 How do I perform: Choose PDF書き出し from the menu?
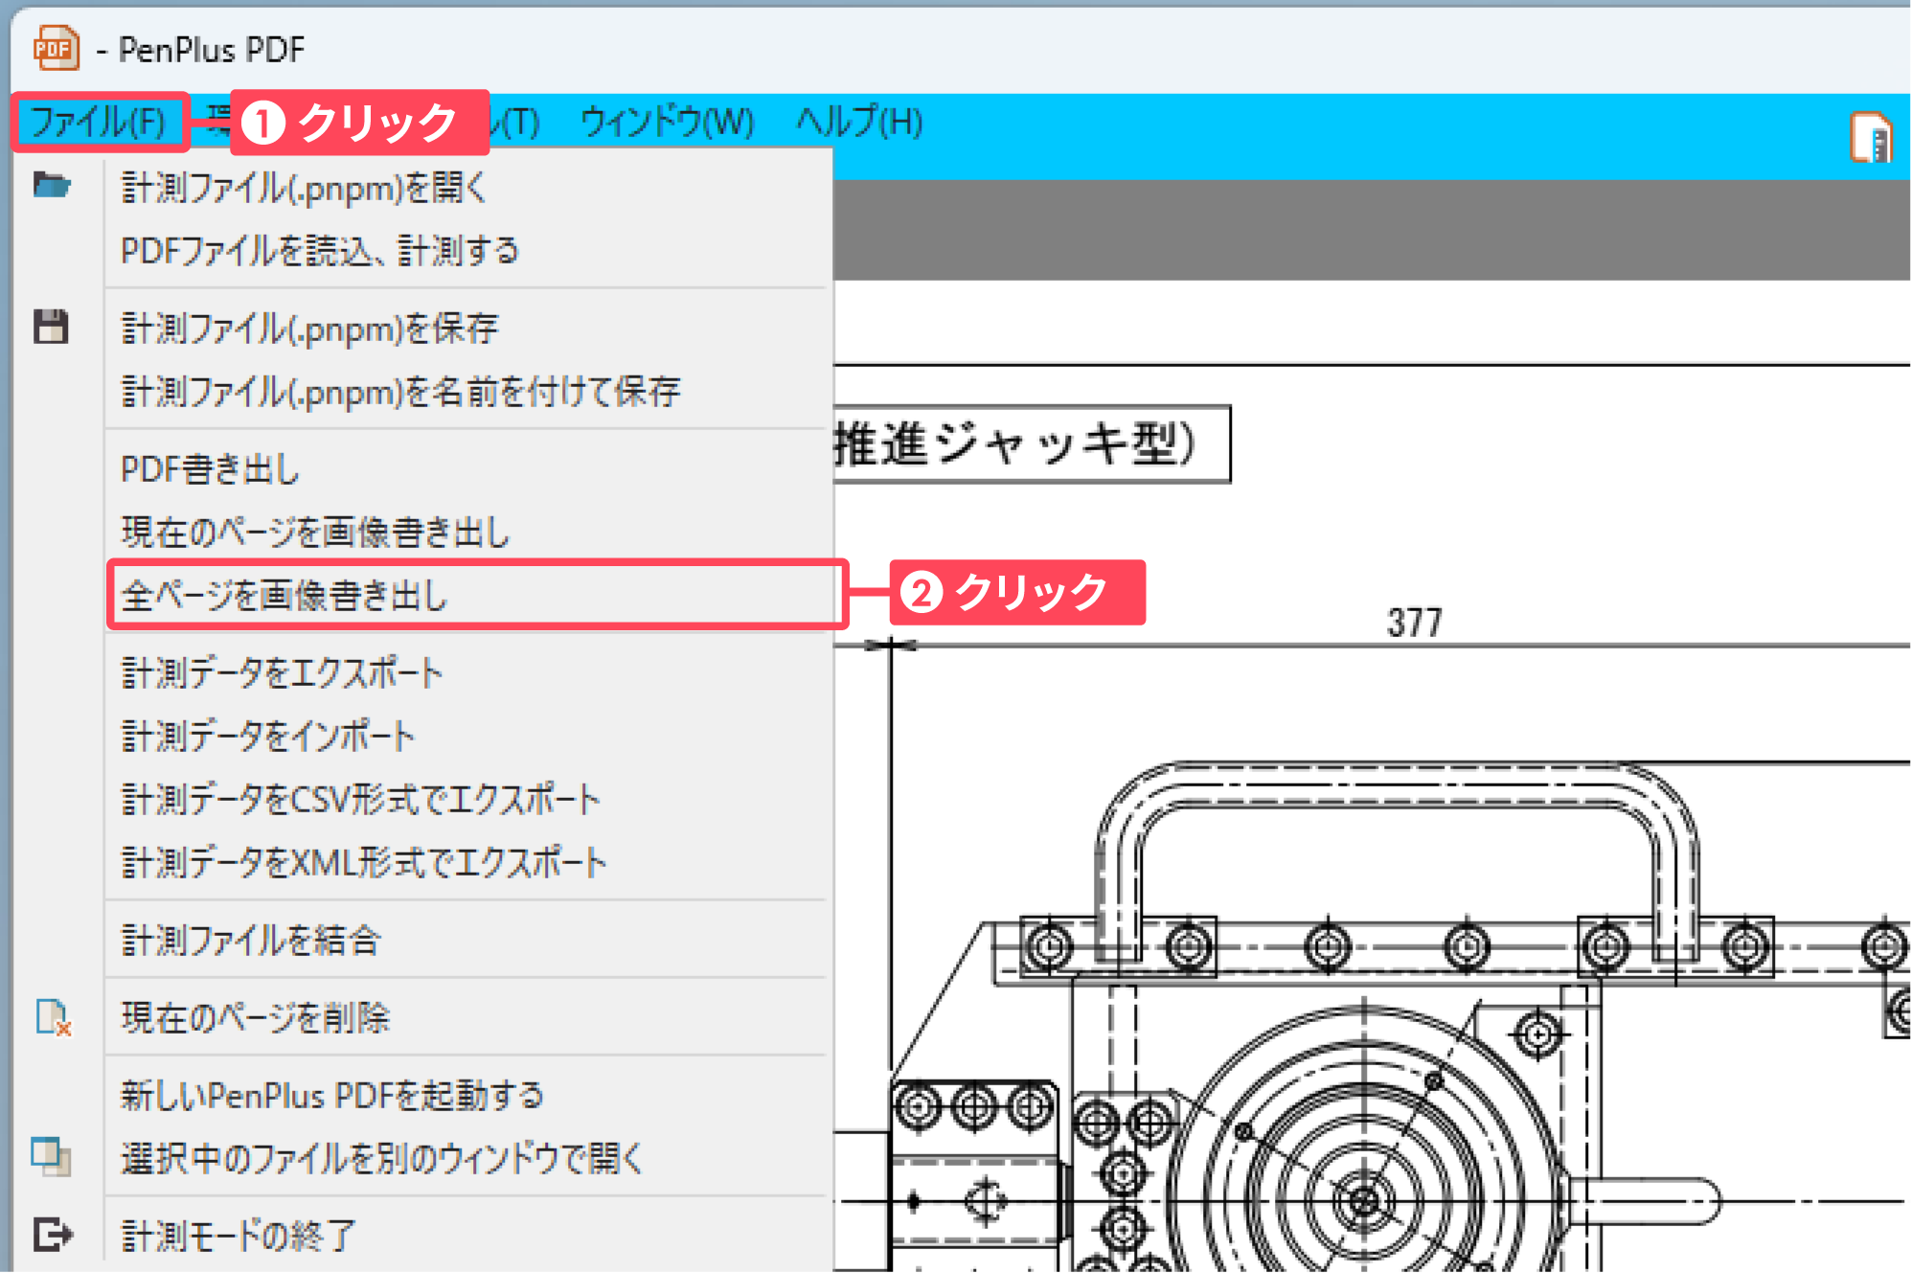click(210, 469)
